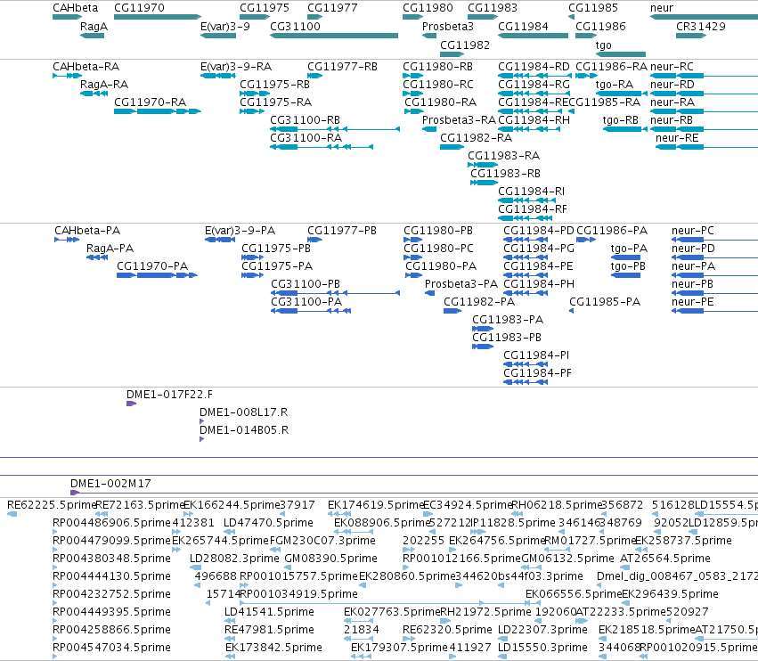Select the CG11983-RB transcript

484,183
